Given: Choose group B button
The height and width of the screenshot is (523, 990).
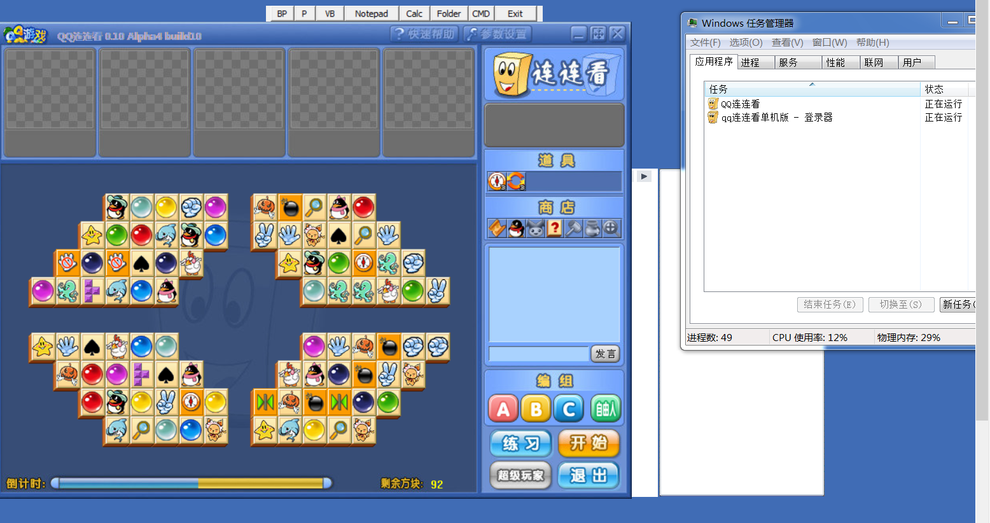Looking at the screenshot, I should point(536,409).
